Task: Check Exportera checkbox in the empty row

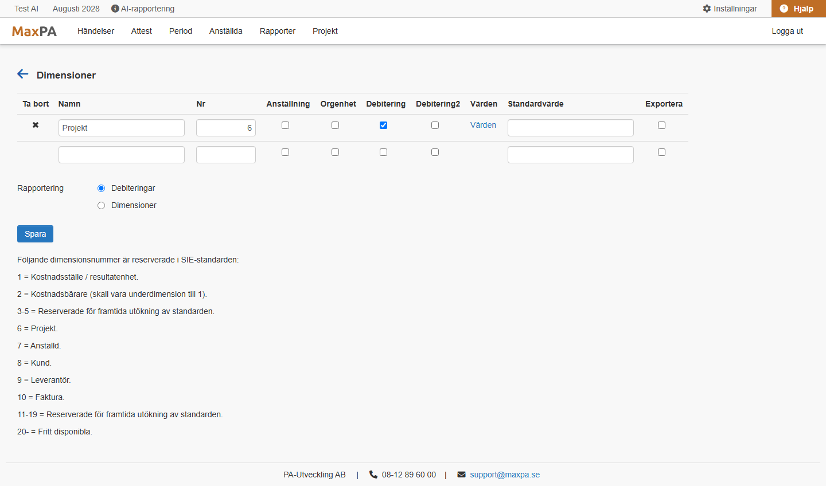Action: tap(661, 152)
